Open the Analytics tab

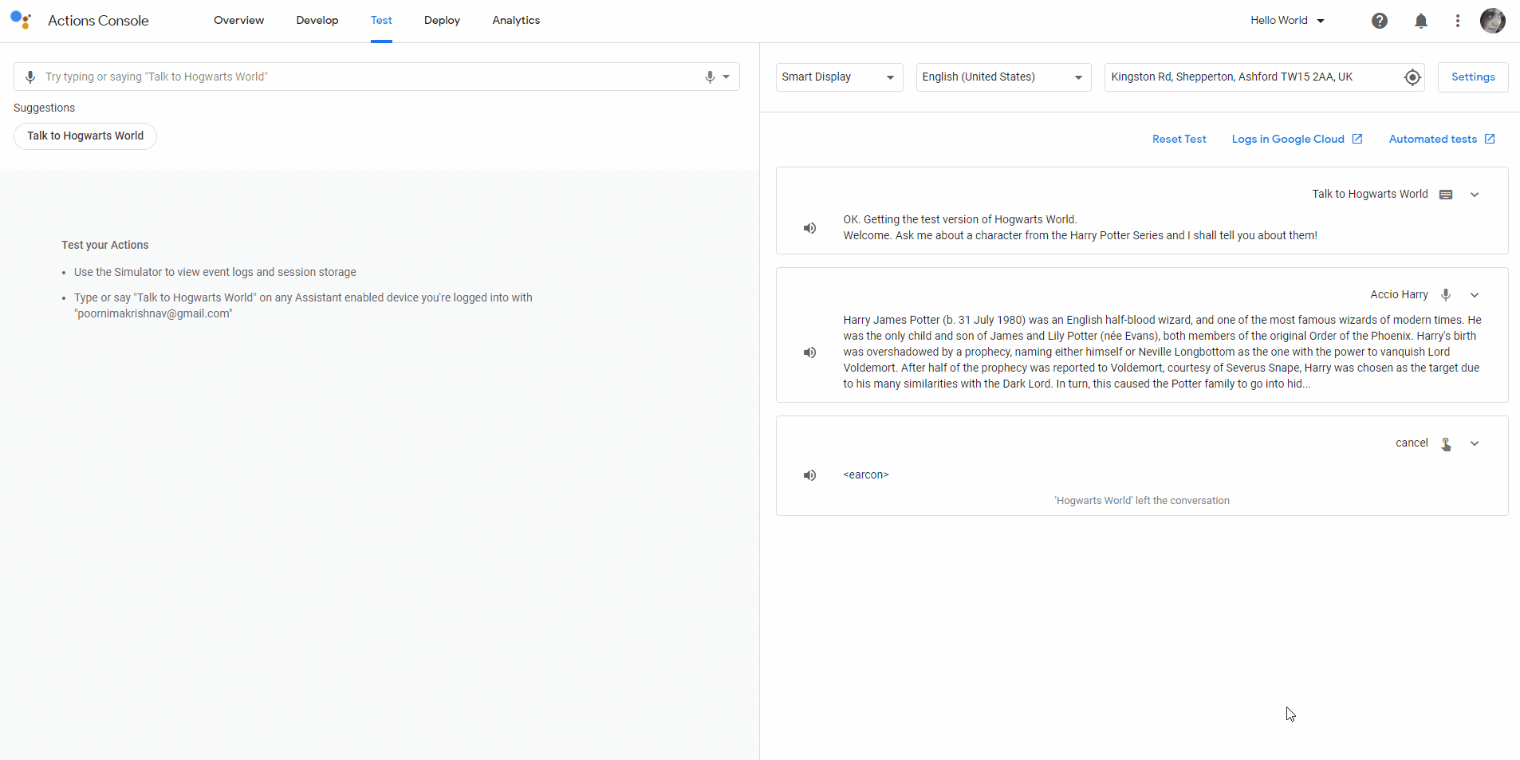click(x=516, y=21)
